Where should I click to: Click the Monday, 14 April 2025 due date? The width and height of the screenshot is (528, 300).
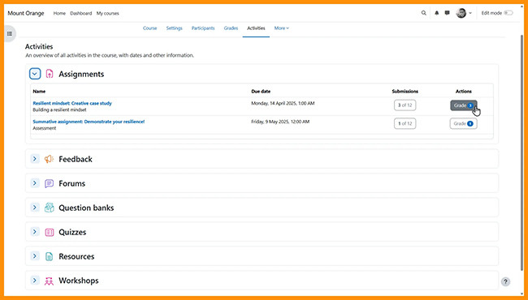point(283,103)
